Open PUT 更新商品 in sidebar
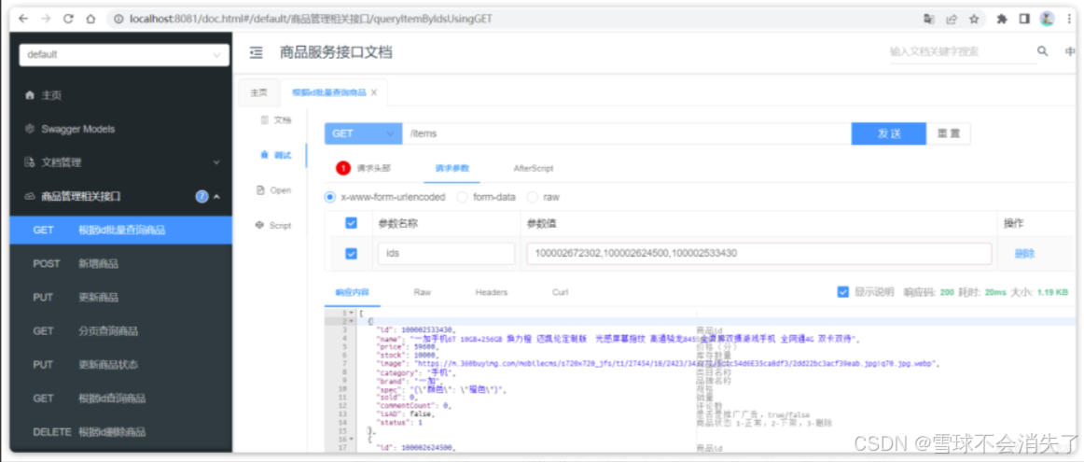Image resolution: width=1084 pixels, height=462 pixels. pos(121,298)
